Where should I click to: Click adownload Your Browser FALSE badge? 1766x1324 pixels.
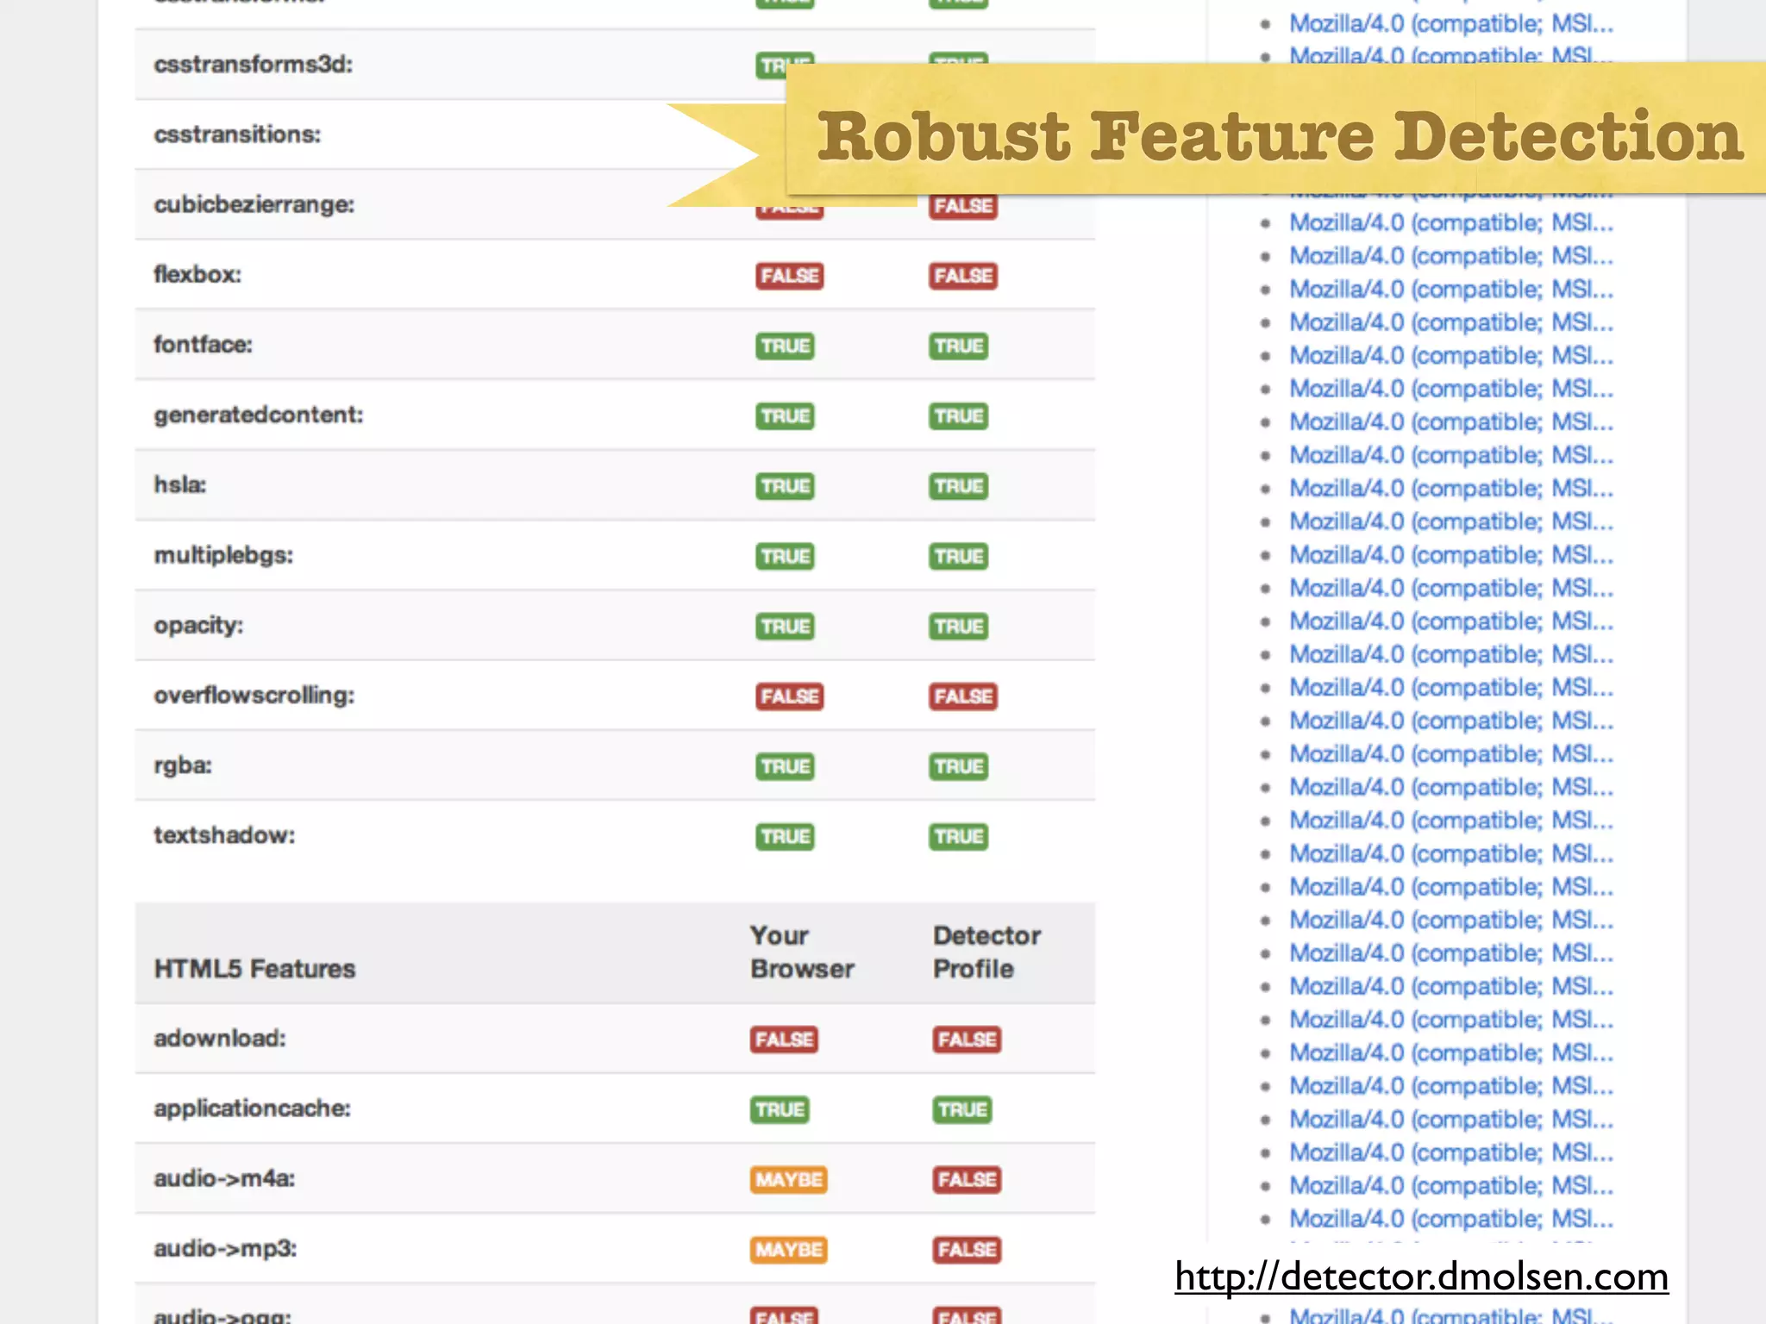[784, 1040]
